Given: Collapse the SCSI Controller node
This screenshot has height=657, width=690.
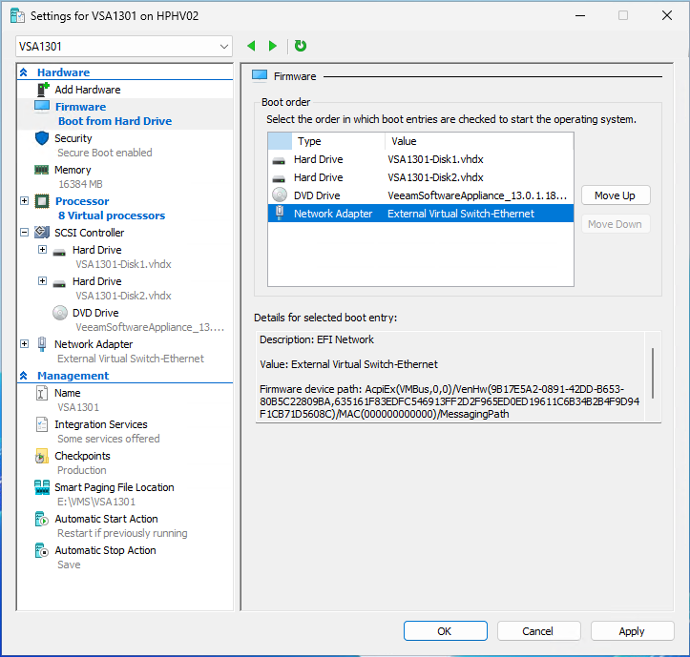Looking at the screenshot, I should coord(25,233).
